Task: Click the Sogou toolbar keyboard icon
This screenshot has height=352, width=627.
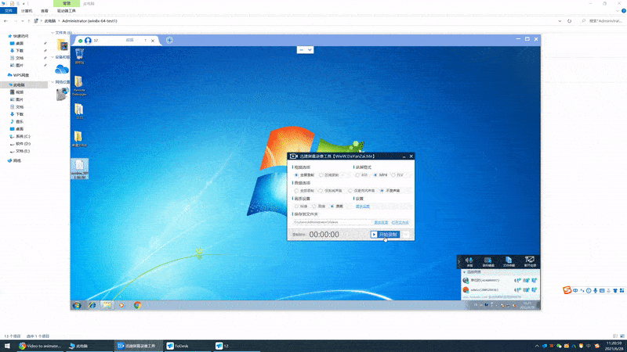Action: 602,290
